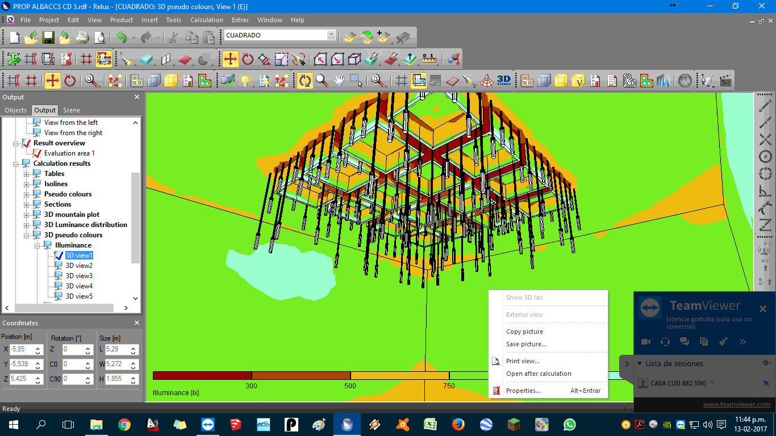Toggle the checkmark on 3D view1
The height and width of the screenshot is (436, 776).
point(59,255)
